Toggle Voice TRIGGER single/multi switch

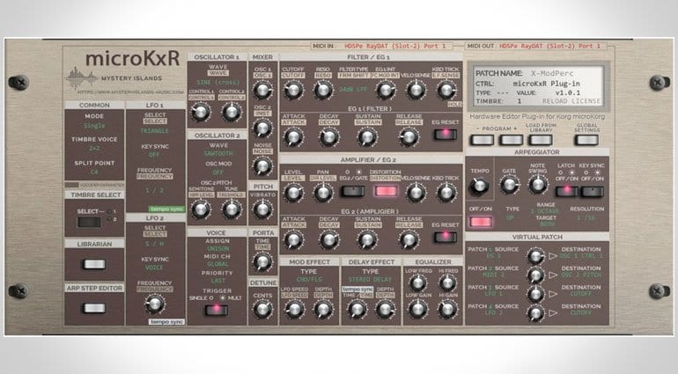217,310
